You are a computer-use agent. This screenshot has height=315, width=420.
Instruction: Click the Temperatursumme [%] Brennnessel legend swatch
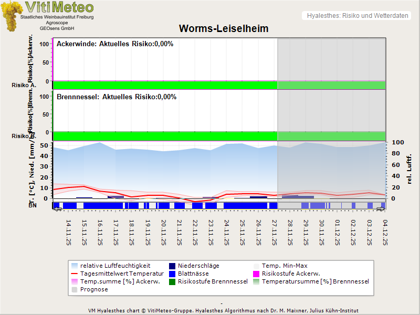coord(257,282)
